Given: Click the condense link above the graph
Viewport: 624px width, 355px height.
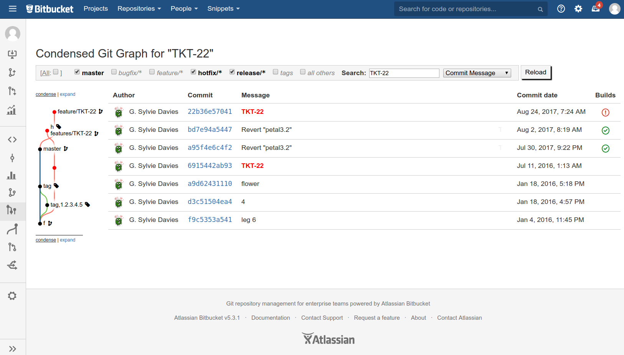Looking at the screenshot, I should click(46, 94).
